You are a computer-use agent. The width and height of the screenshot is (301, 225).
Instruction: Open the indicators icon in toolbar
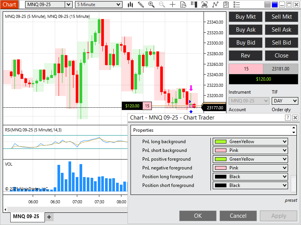(x=205, y=5)
